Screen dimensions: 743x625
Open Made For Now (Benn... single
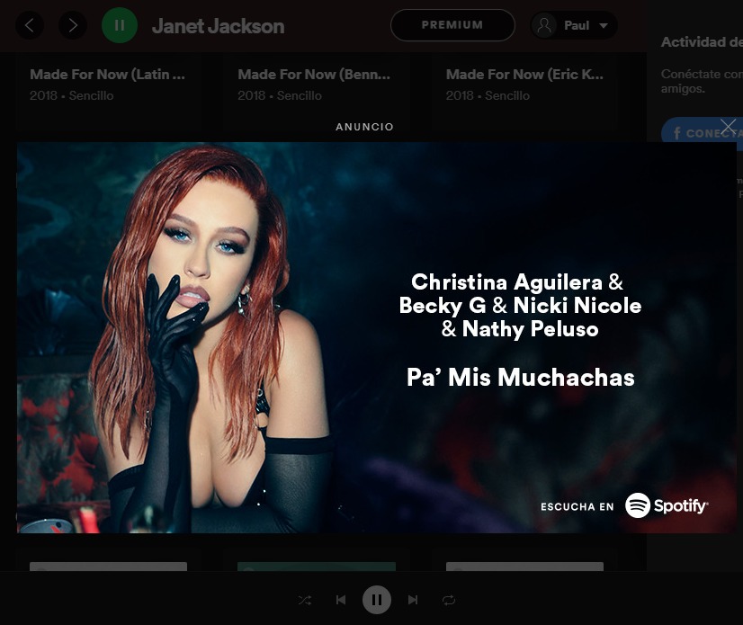(314, 75)
